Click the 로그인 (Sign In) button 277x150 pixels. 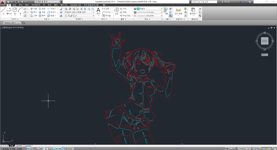tap(225, 2)
